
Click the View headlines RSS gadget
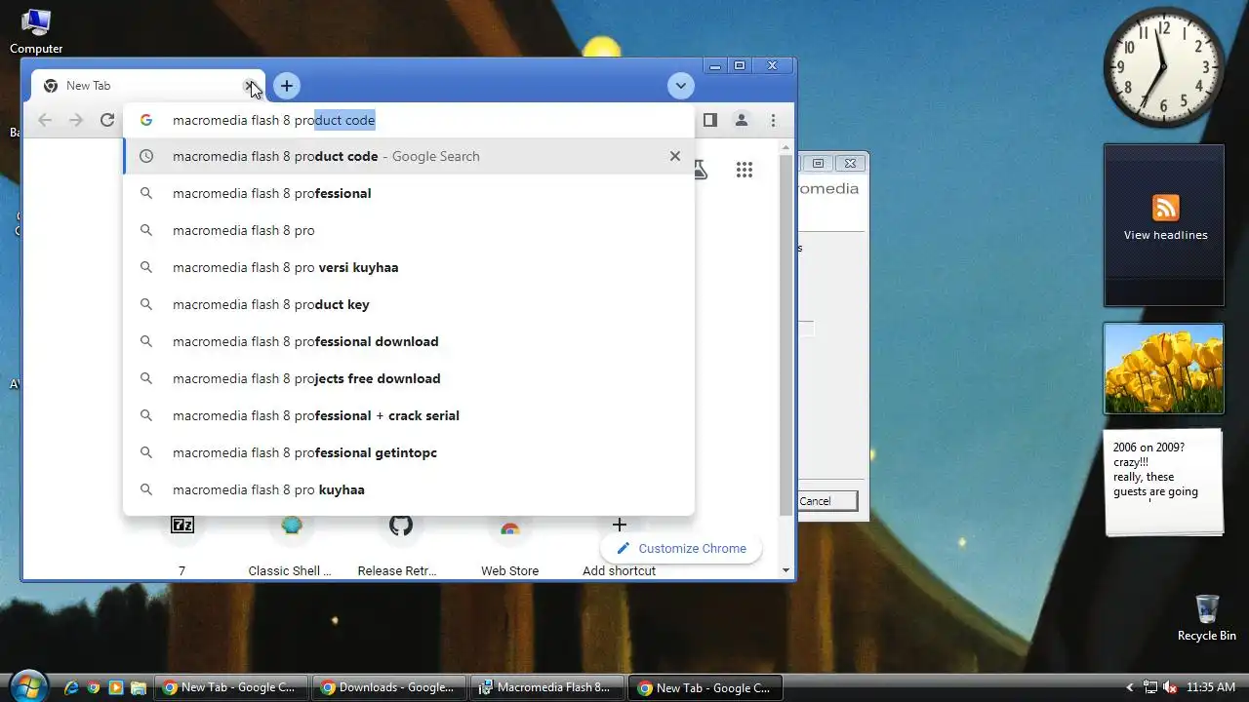click(1164, 225)
